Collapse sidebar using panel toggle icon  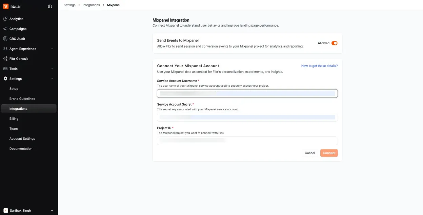[50, 6]
